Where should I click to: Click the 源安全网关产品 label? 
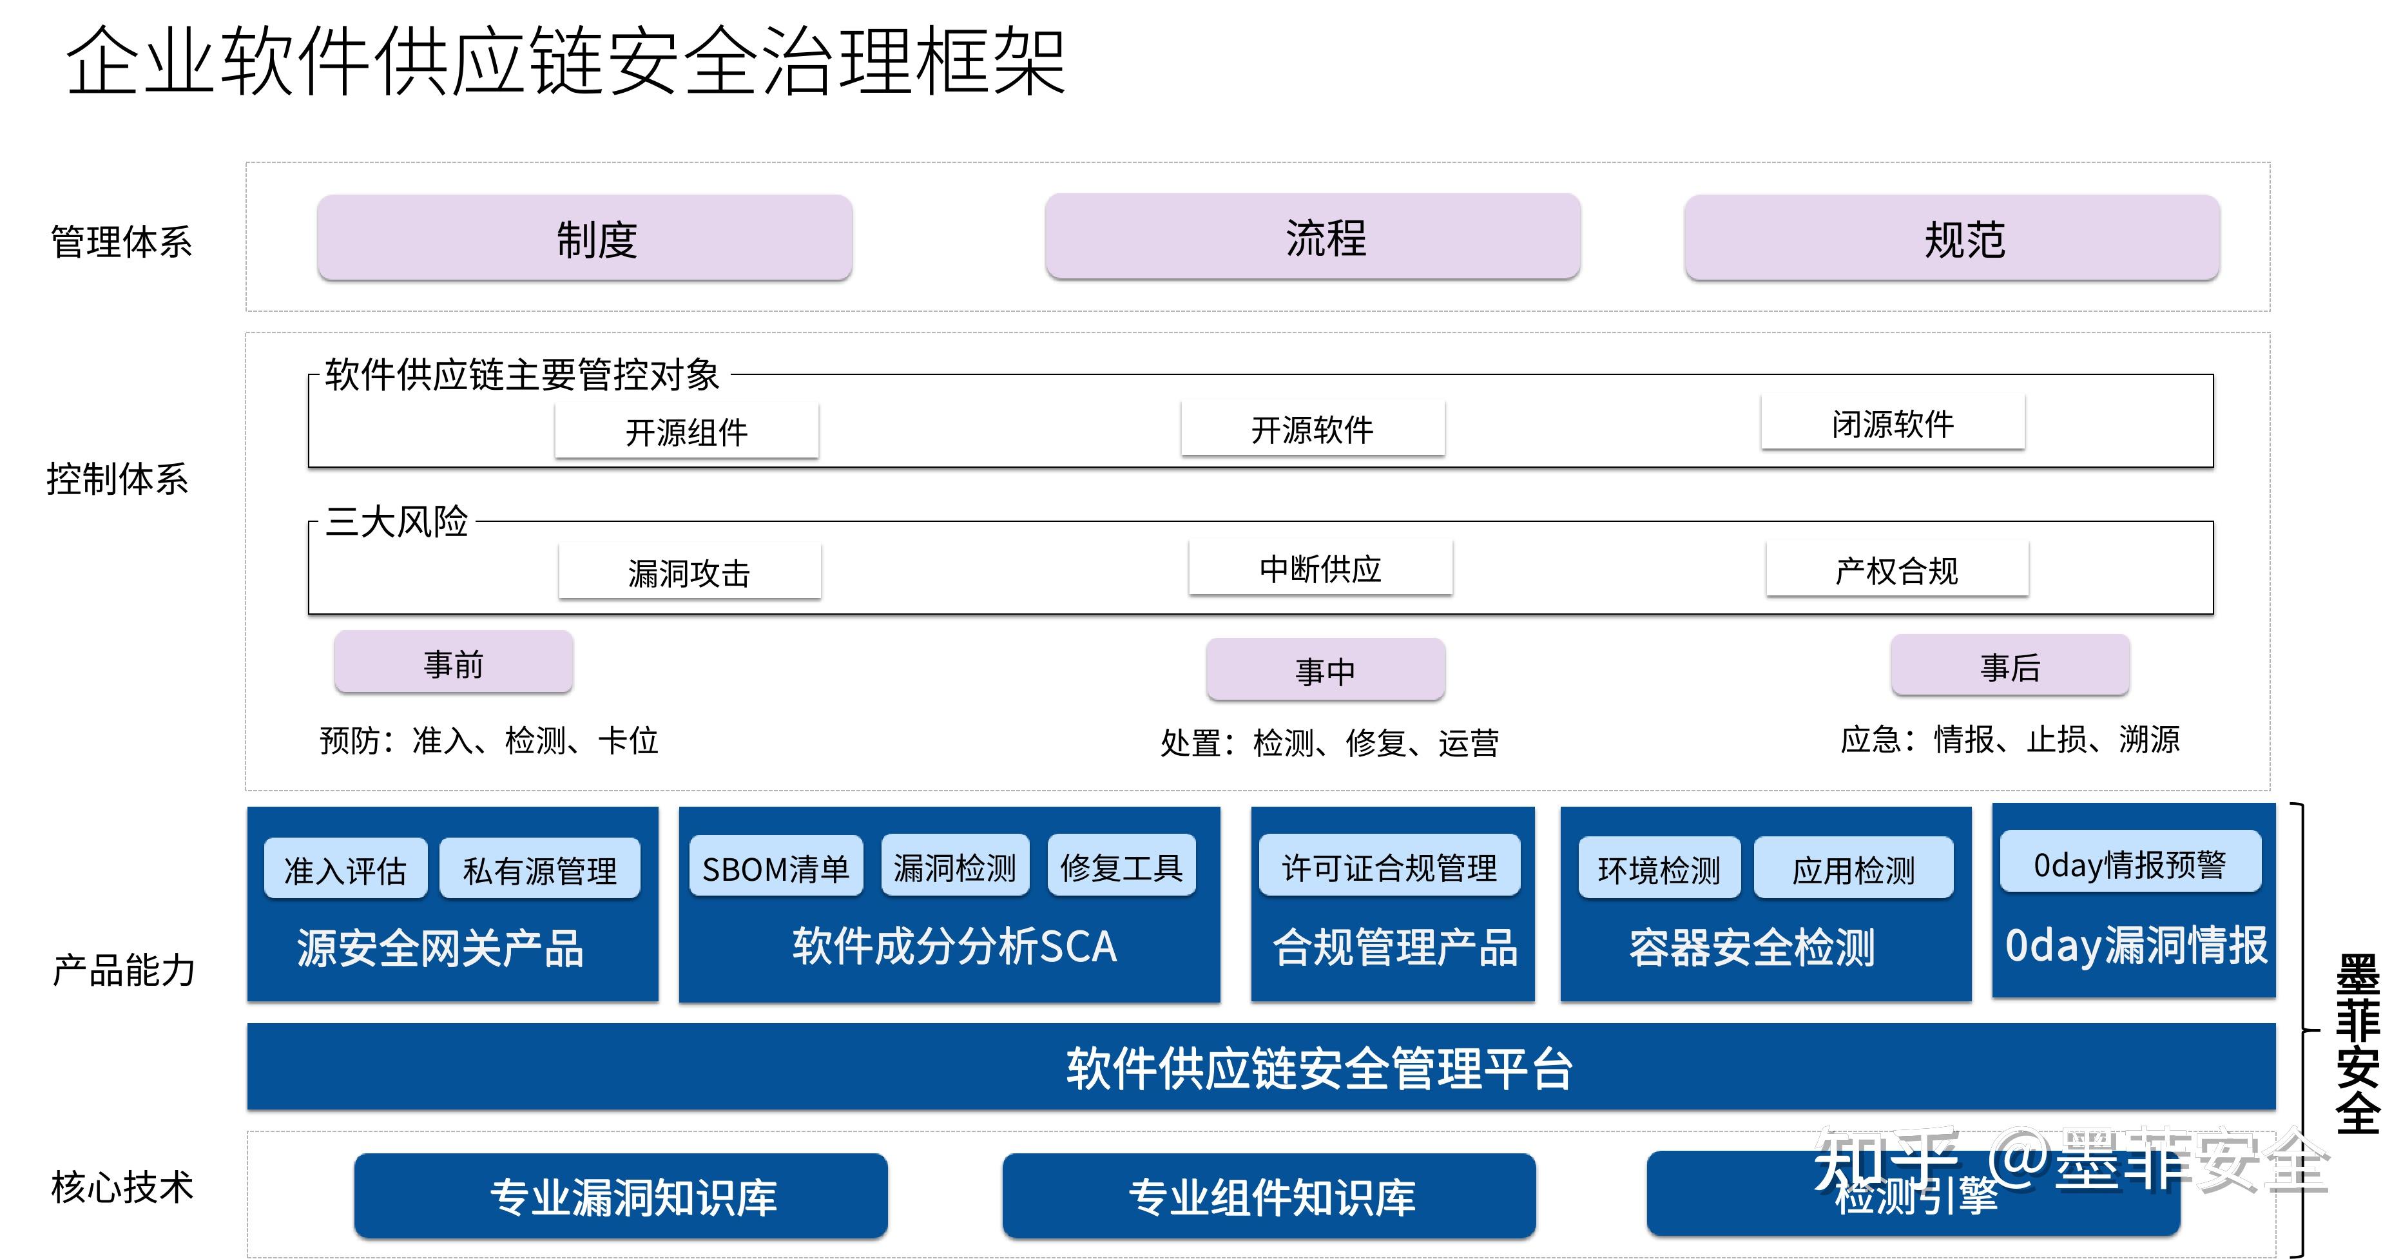pos(440,948)
